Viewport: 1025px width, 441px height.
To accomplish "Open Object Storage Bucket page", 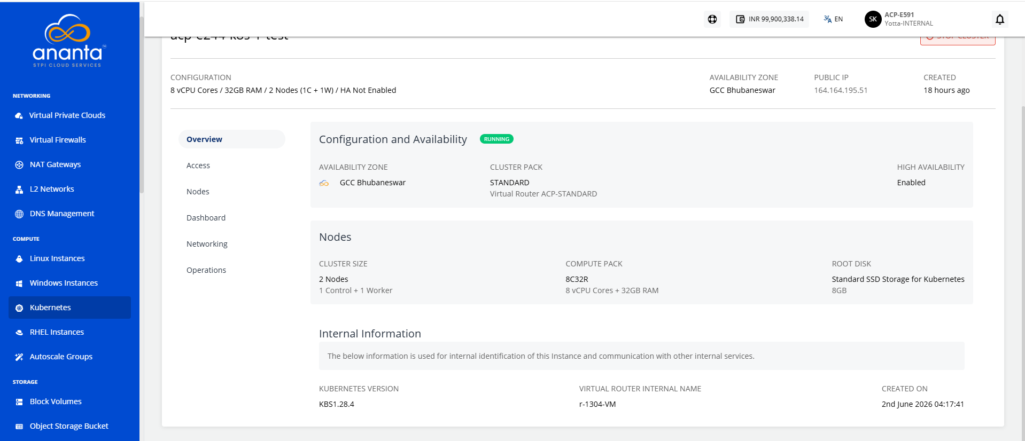I will tap(69, 426).
